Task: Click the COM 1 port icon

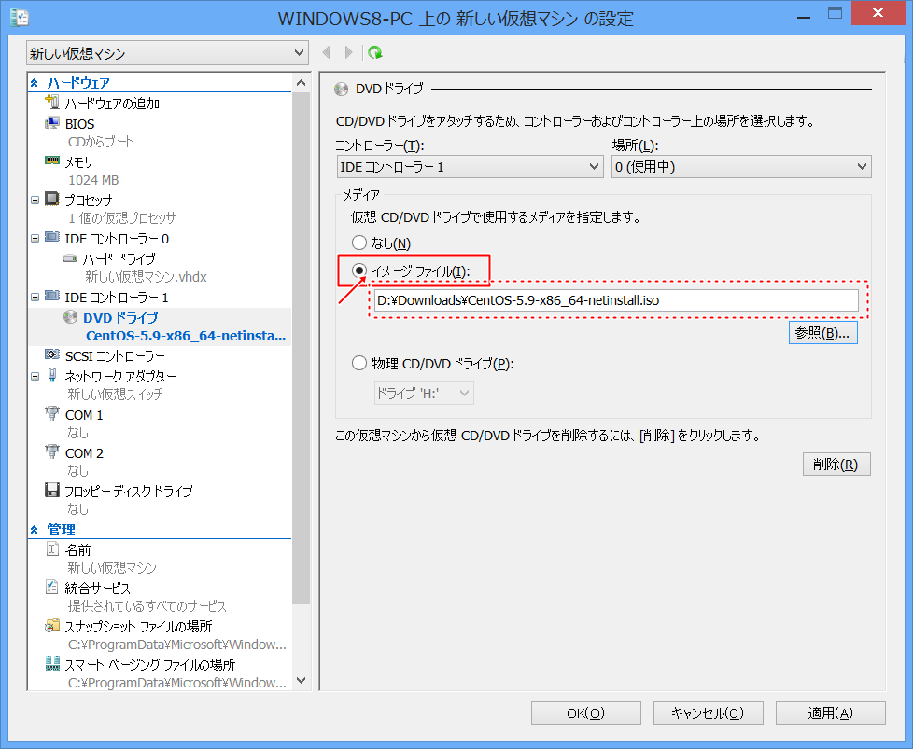Action: click(52, 414)
